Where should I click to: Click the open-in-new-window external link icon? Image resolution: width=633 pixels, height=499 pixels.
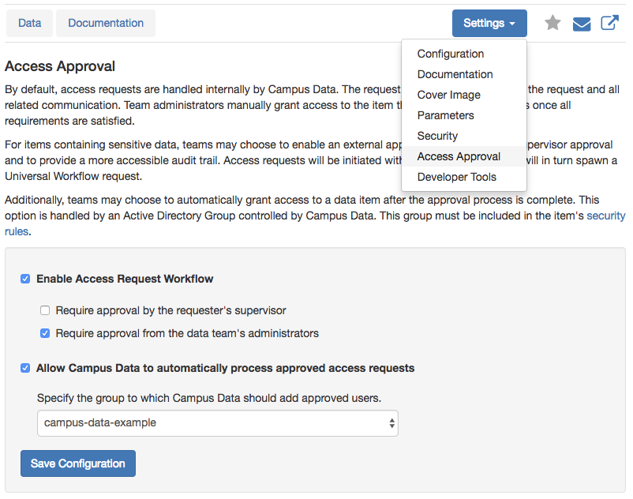tap(609, 23)
